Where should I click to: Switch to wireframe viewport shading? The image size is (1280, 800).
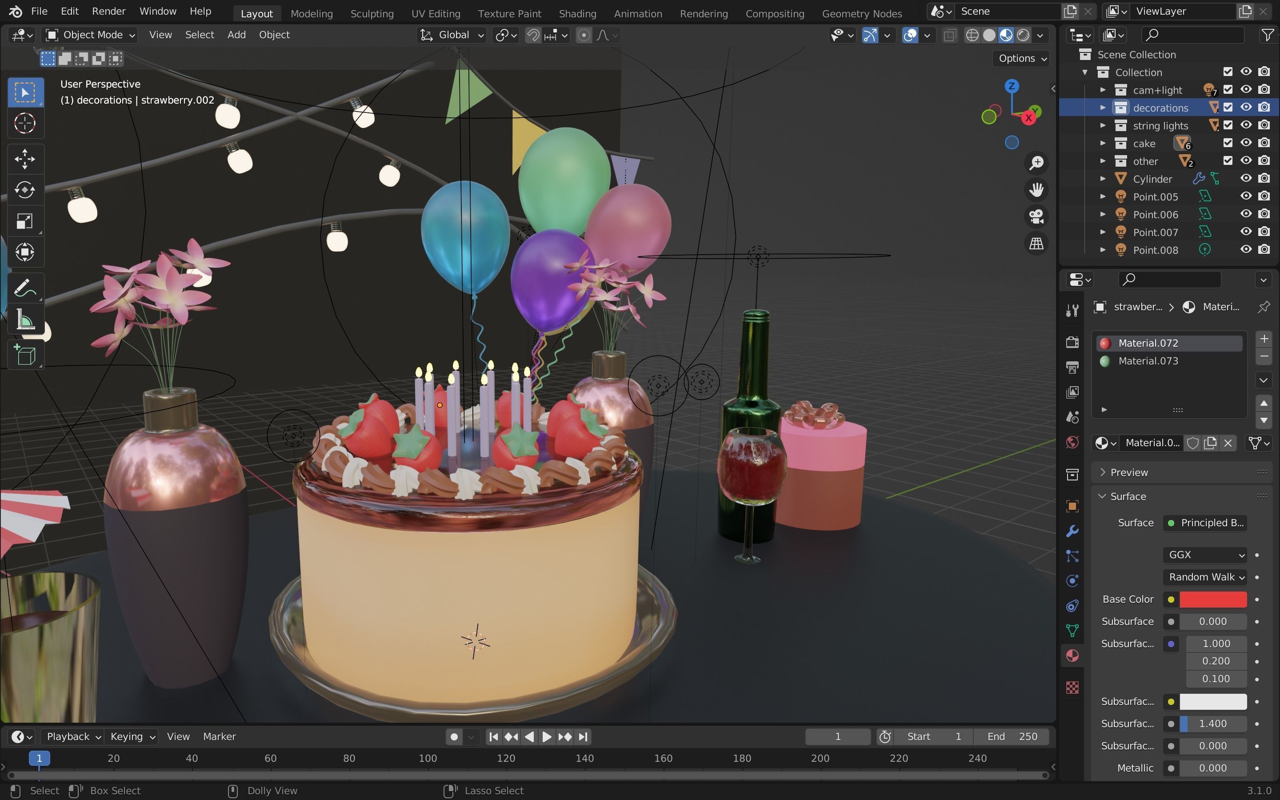[x=972, y=35]
